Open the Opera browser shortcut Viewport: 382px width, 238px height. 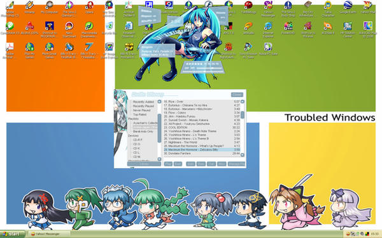point(89,7)
